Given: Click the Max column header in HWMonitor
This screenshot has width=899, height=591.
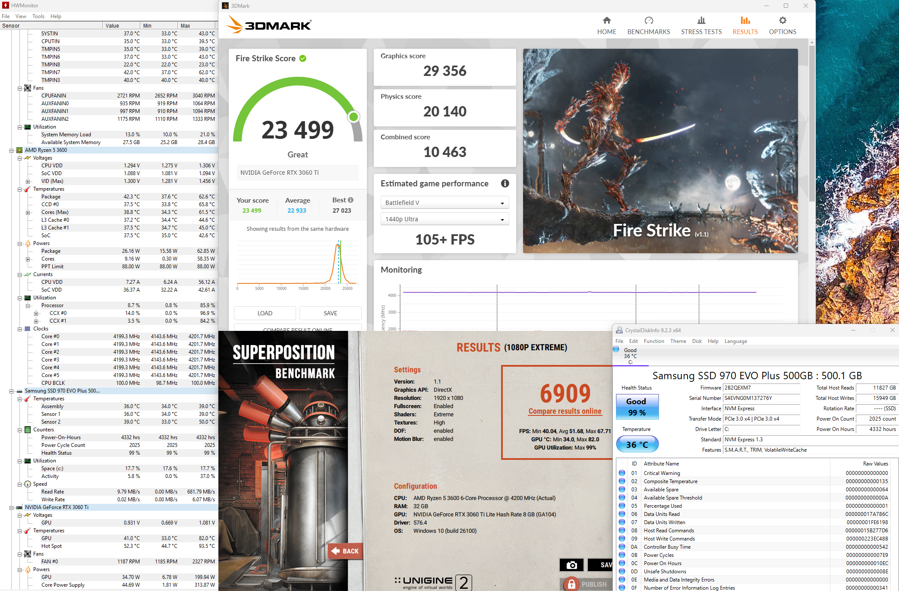Looking at the screenshot, I should [196, 25].
